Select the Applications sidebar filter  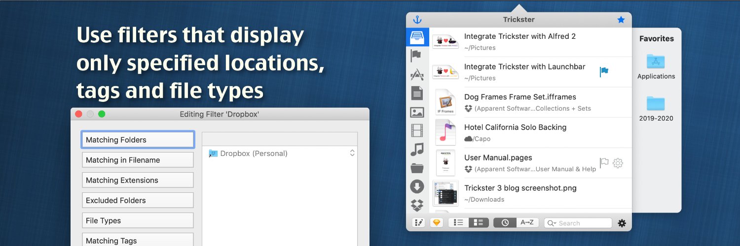tap(417, 75)
